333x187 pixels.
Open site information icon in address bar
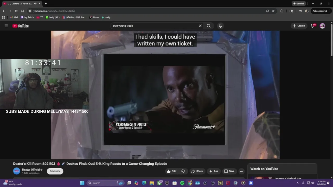coord(30,11)
